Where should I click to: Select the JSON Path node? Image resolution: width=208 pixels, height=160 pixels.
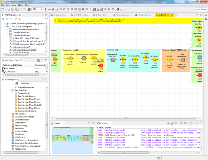169,60
